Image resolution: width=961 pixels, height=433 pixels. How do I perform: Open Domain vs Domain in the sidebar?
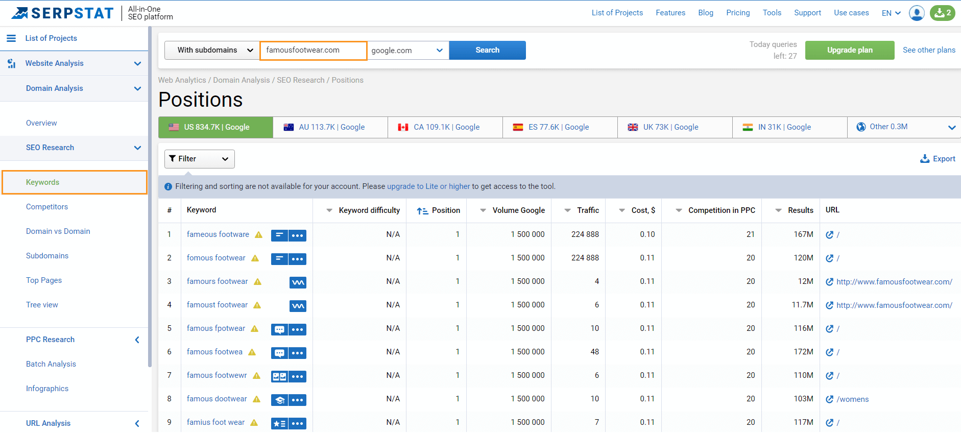58,231
